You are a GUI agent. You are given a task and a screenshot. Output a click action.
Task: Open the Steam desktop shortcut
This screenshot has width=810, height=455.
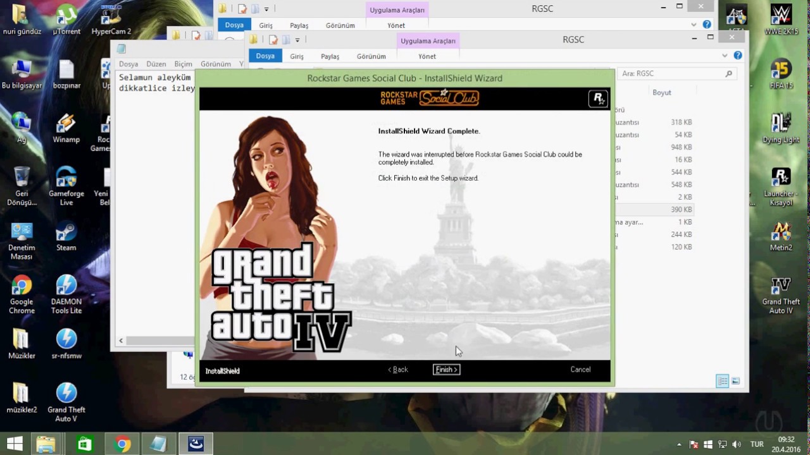click(x=66, y=236)
